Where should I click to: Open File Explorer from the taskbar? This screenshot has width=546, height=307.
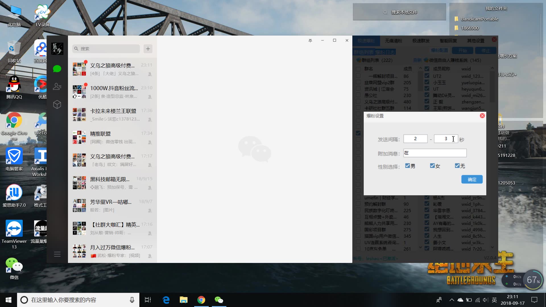point(184,300)
